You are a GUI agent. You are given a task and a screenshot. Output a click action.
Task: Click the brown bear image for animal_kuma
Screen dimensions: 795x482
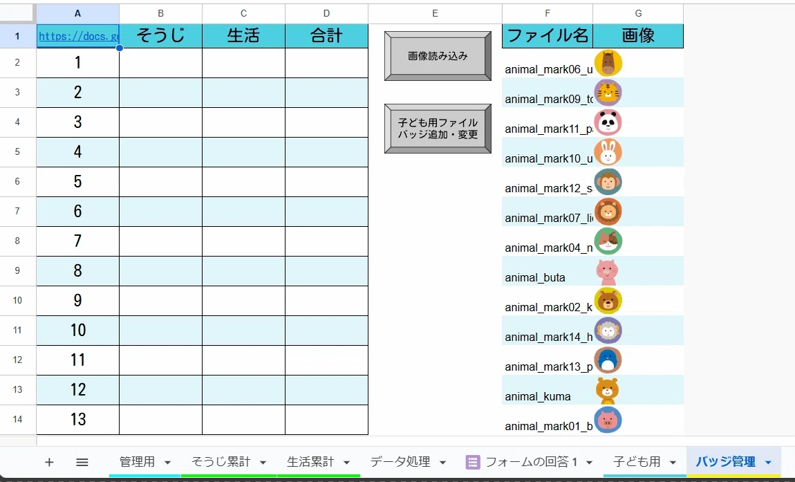coord(607,390)
